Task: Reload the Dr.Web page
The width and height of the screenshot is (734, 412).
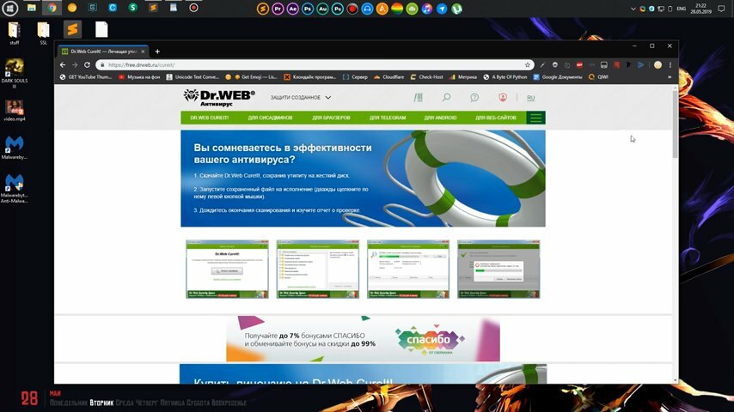Action: 87,65
